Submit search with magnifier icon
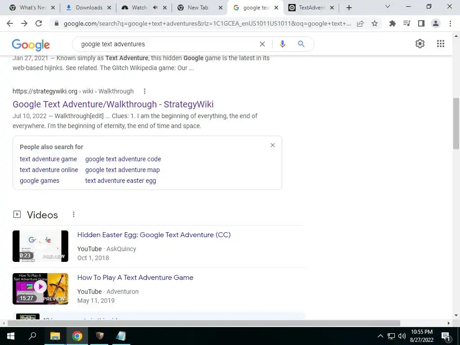This screenshot has height=345, width=460. click(301, 44)
